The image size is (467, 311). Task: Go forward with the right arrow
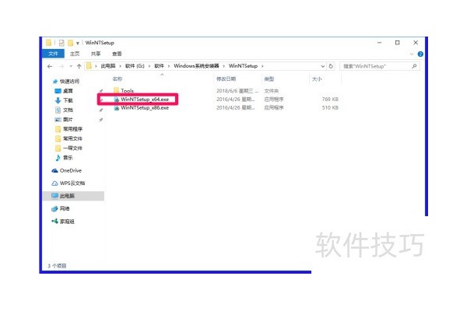point(61,66)
